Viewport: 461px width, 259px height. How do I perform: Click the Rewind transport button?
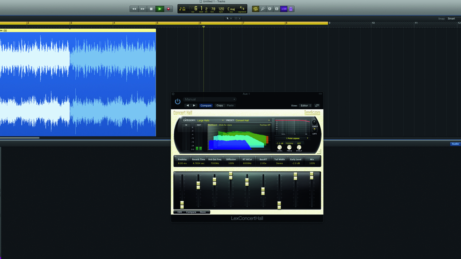[134, 9]
